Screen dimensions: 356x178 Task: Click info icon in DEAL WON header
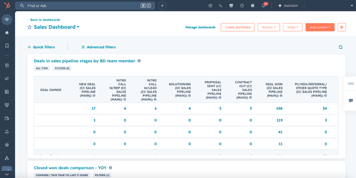[281, 96]
